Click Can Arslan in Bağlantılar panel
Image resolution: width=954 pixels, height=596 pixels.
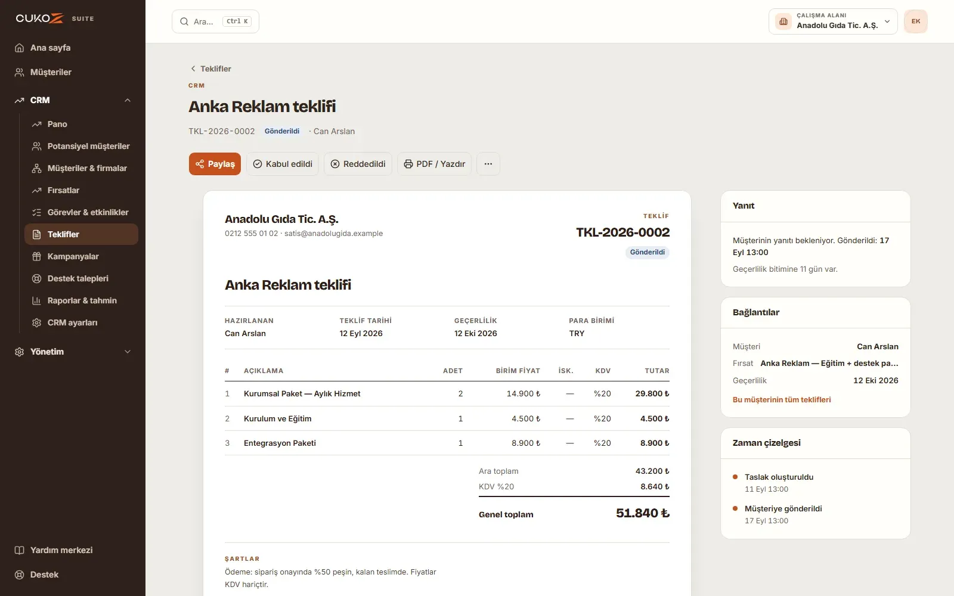tap(878, 346)
